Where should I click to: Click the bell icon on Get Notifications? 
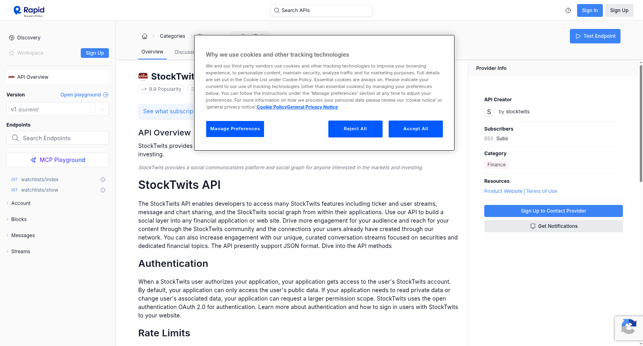[x=533, y=226]
